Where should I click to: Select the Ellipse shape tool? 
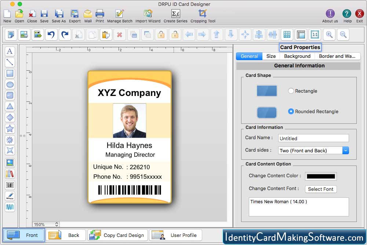pos(10,84)
